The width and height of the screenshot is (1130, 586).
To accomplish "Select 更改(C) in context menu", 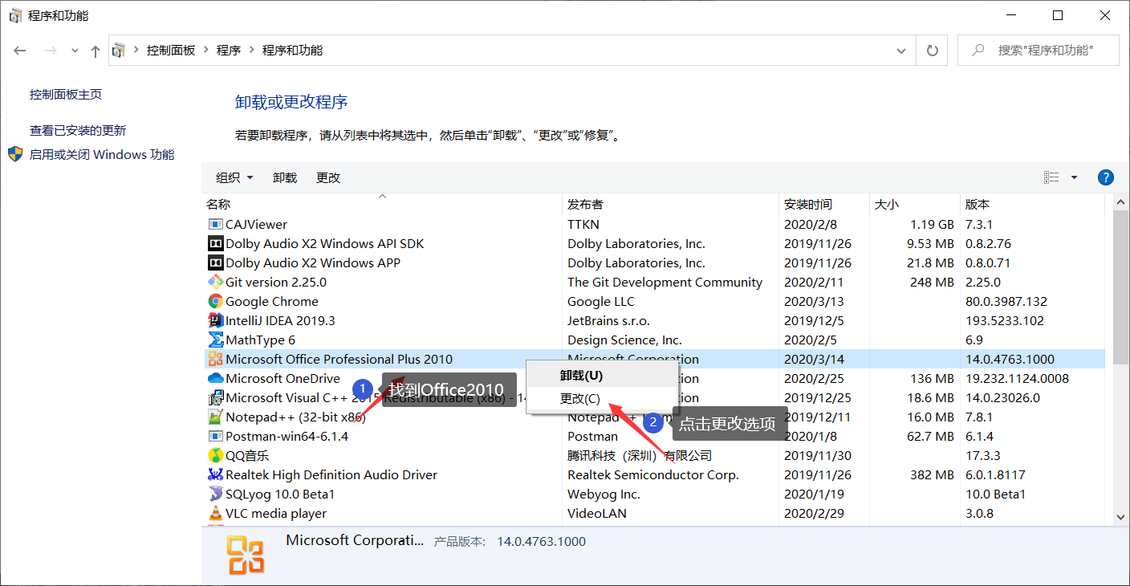I will (602, 398).
